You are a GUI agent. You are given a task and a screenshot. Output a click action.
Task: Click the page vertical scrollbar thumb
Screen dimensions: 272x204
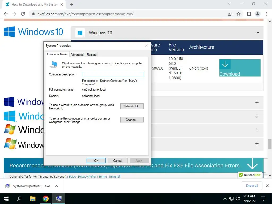(x=270, y=144)
